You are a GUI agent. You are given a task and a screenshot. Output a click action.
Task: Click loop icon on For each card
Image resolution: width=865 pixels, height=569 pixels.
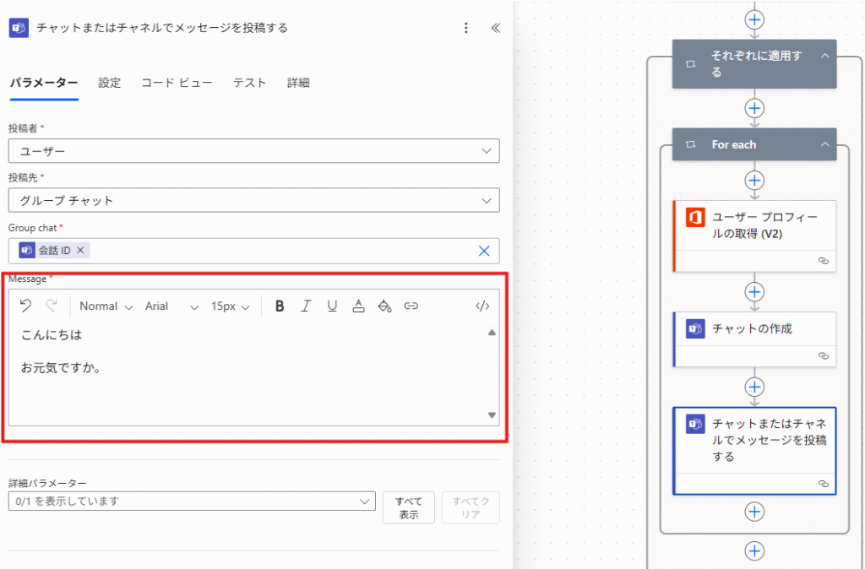[690, 144]
